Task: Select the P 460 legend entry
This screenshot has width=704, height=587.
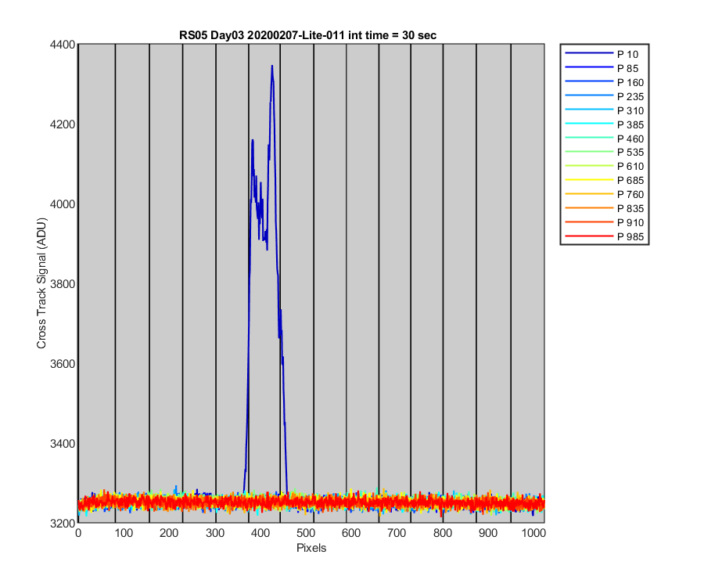Action: tap(605, 139)
